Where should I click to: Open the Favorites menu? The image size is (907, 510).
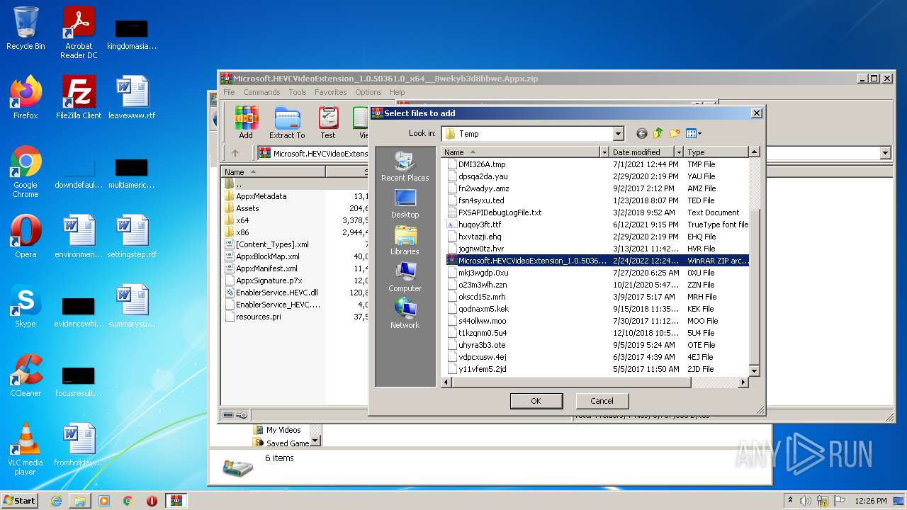pyautogui.click(x=331, y=92)
